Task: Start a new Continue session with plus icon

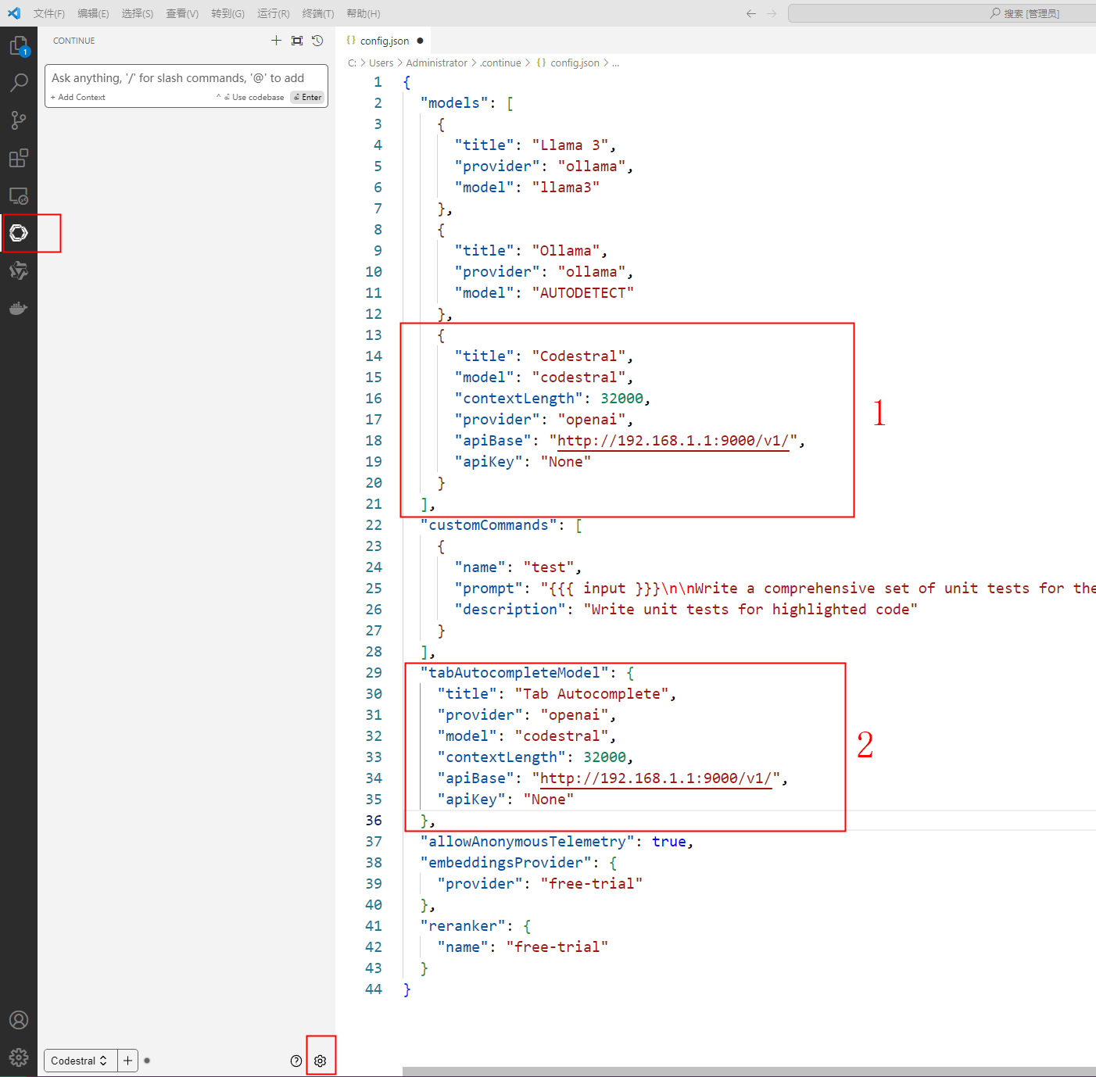Action: (276, 41)
